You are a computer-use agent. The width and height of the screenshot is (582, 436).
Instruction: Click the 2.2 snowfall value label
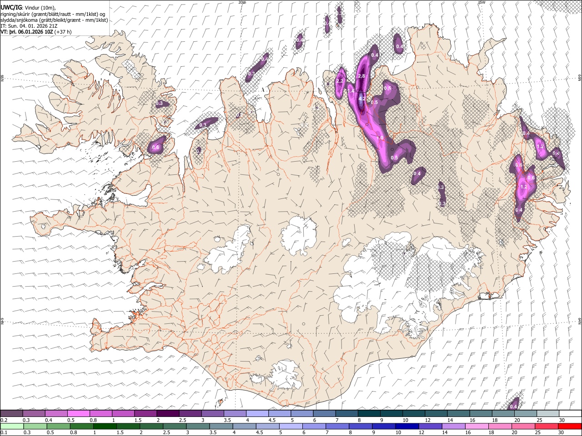(340, 81)
